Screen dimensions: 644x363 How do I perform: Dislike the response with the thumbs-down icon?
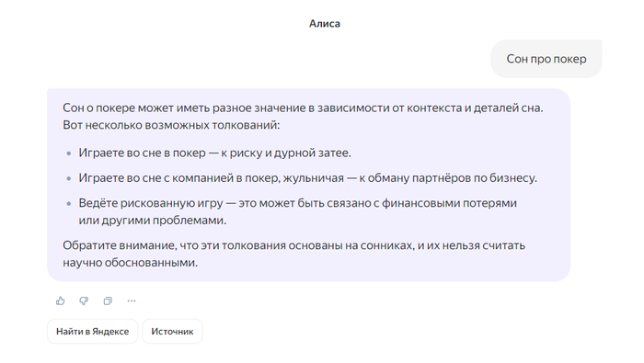(84, 301)
